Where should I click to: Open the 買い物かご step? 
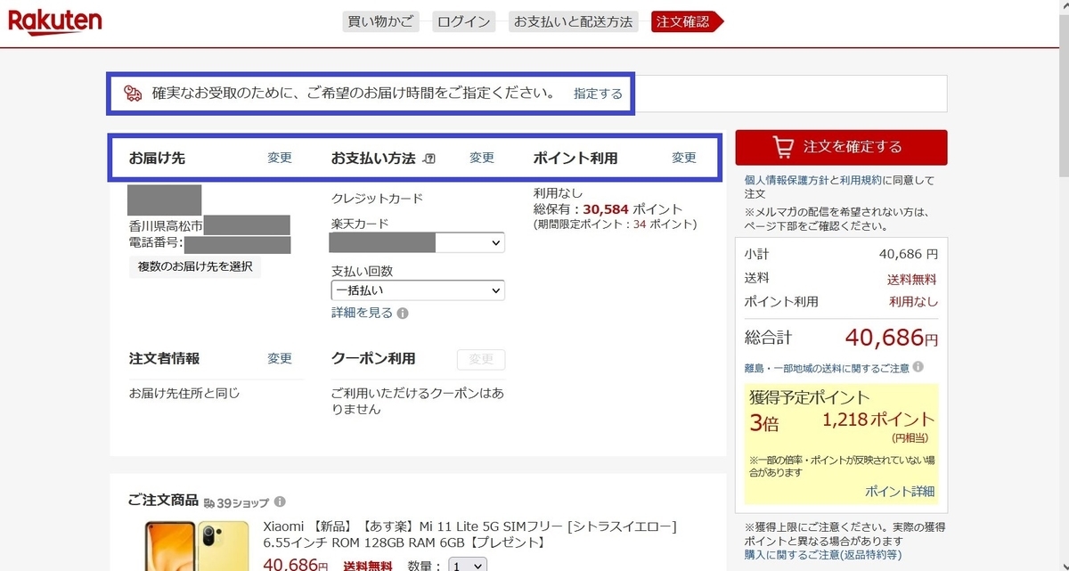(x=380, y=21)
